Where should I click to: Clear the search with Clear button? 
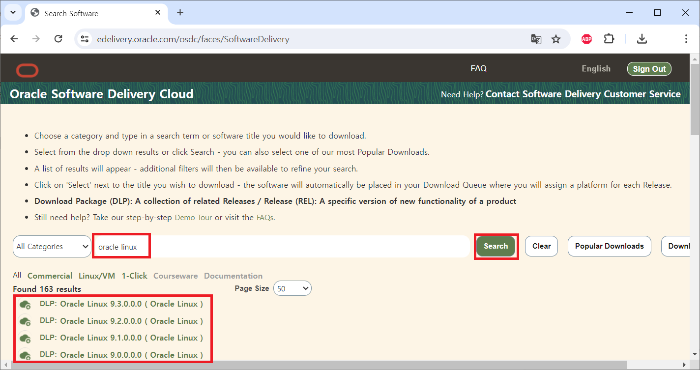pos(541,246)
